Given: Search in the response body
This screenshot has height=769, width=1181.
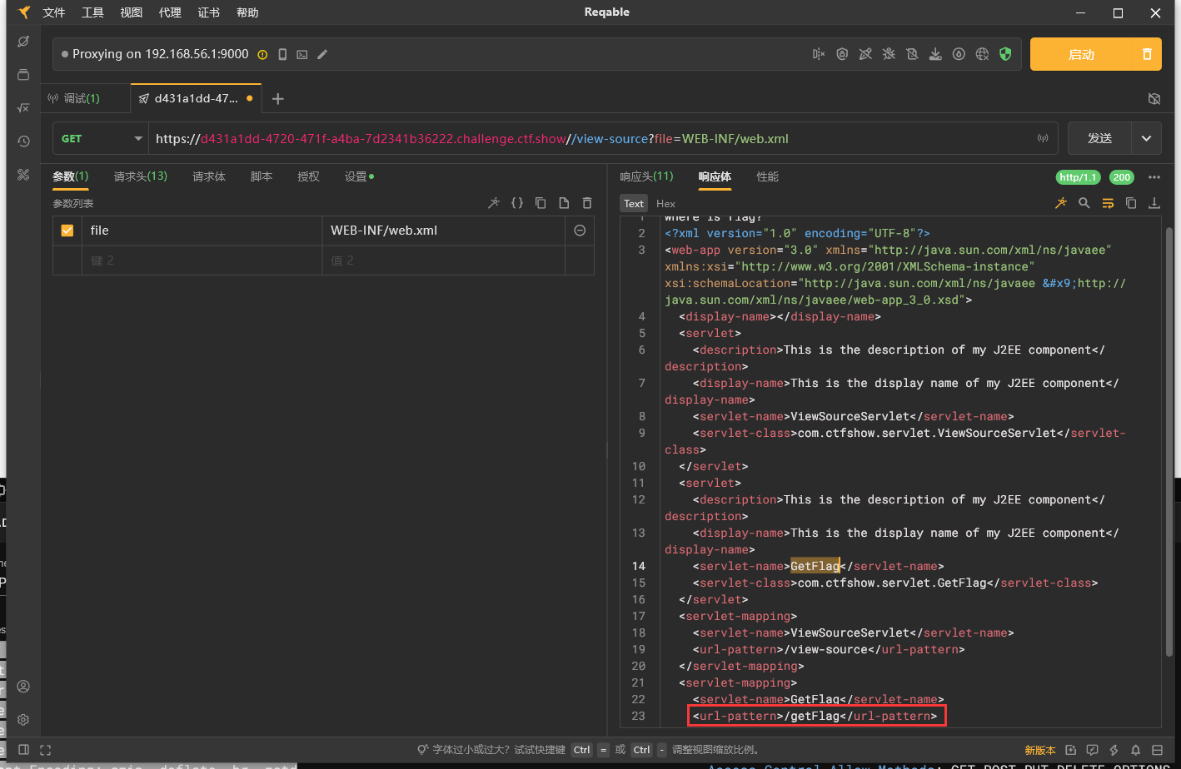Looking at the screenshot, I should tap(1084, 202).
